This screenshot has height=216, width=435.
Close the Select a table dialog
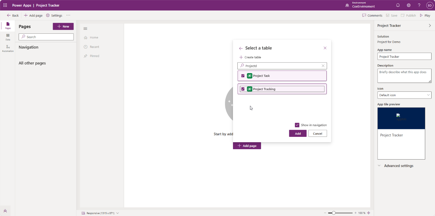325,48
